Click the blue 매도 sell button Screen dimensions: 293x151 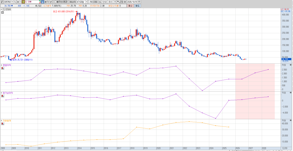pos(137,6)
